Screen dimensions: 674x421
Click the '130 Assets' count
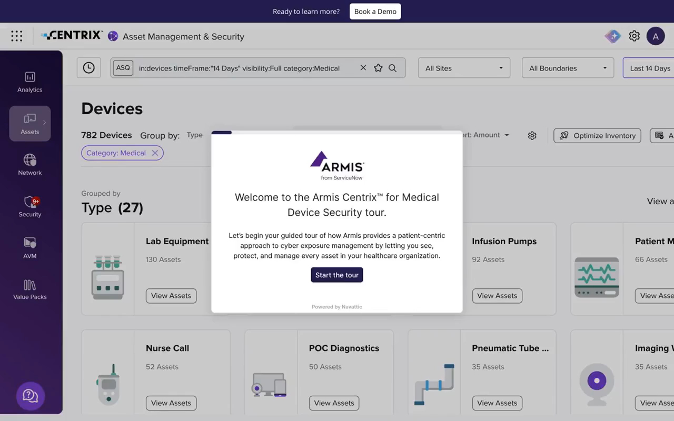[x=163, y=259]
